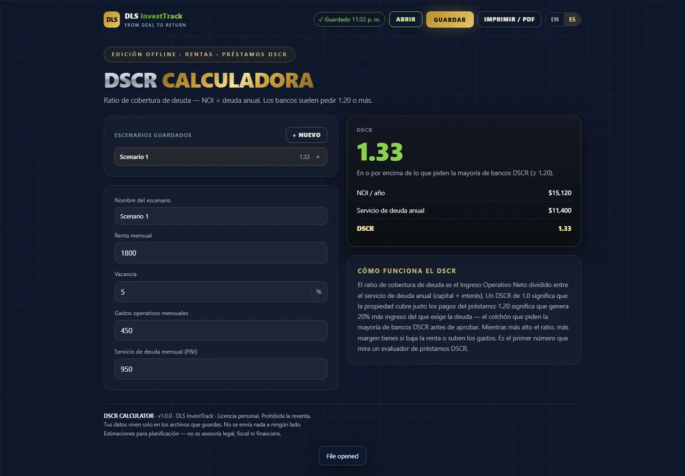Click the DSCR CALCULATOR footer text
685x476 pixels.
pyautogui.click(x=129, y=416)
